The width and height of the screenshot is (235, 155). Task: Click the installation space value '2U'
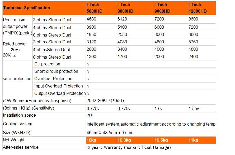point(89,116)
